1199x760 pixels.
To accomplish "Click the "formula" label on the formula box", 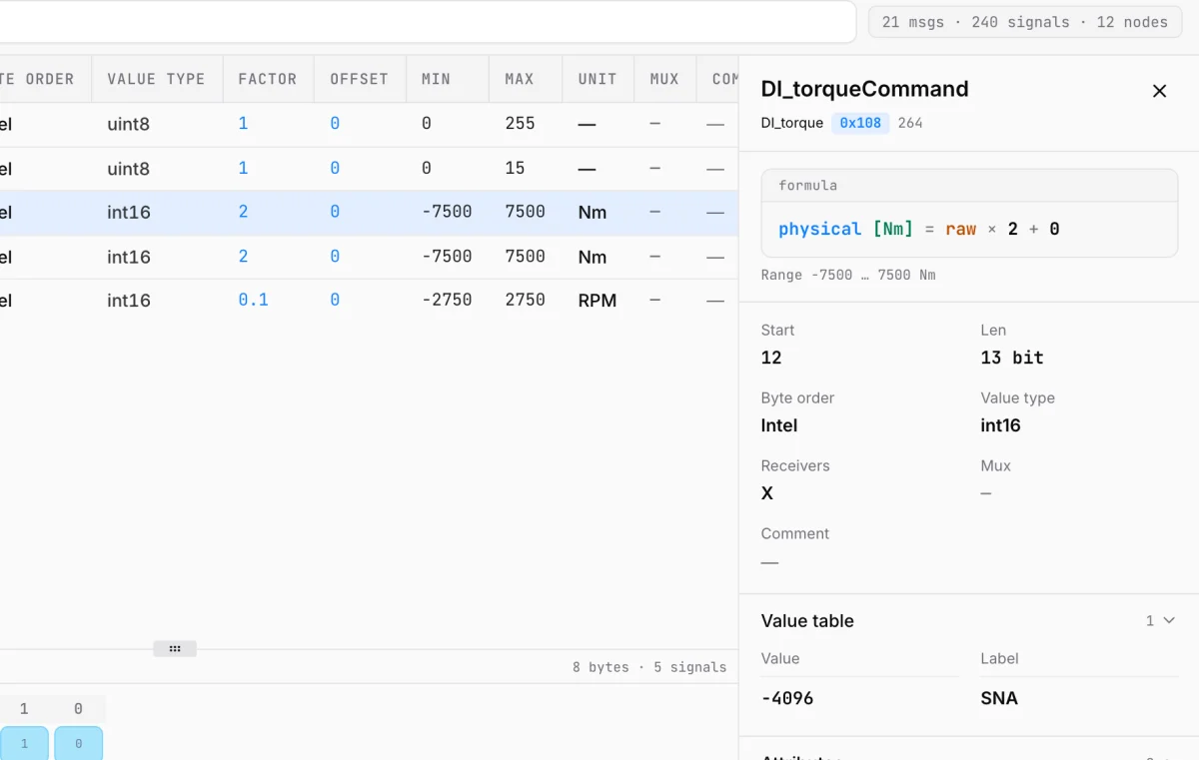I will pos(808,186).
